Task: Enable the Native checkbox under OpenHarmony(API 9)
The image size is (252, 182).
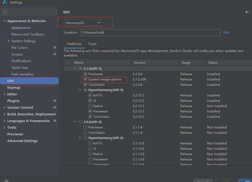Action: coord(90,106)
